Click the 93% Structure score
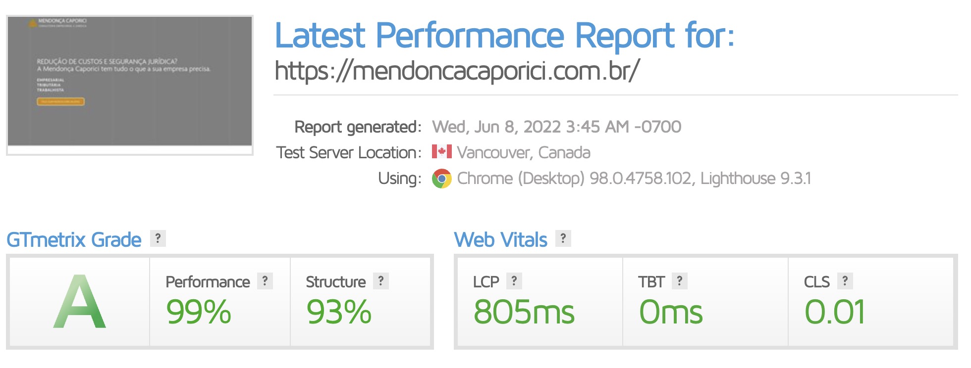971x368 pixels. coord(339,312)
